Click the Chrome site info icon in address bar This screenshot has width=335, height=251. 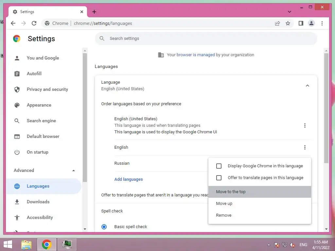point(47,23)
